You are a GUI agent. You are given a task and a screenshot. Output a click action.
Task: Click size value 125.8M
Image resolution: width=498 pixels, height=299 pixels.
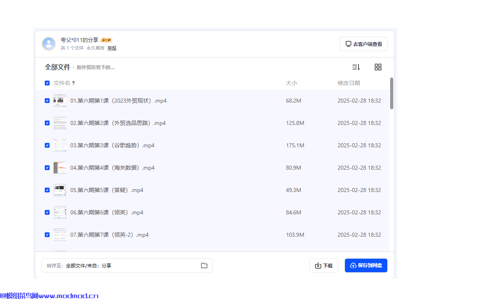(295, 123)
